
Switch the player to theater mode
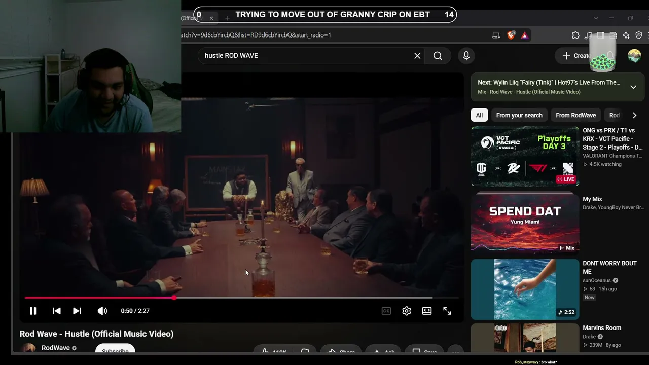point(427,311)
